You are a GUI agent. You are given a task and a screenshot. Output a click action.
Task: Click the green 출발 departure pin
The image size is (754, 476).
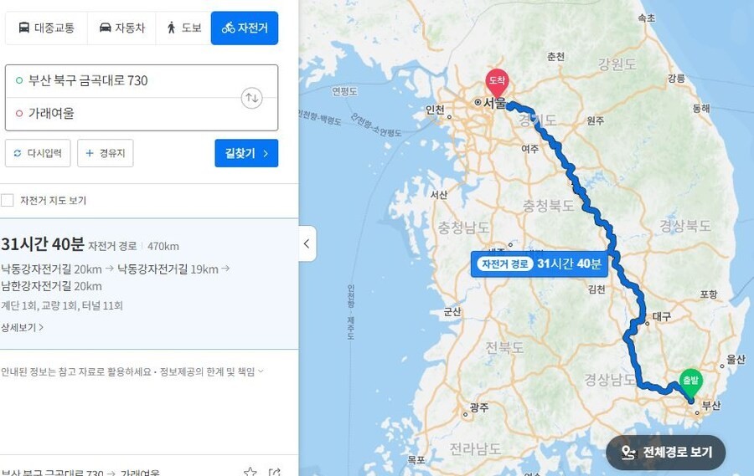point(690,385)
